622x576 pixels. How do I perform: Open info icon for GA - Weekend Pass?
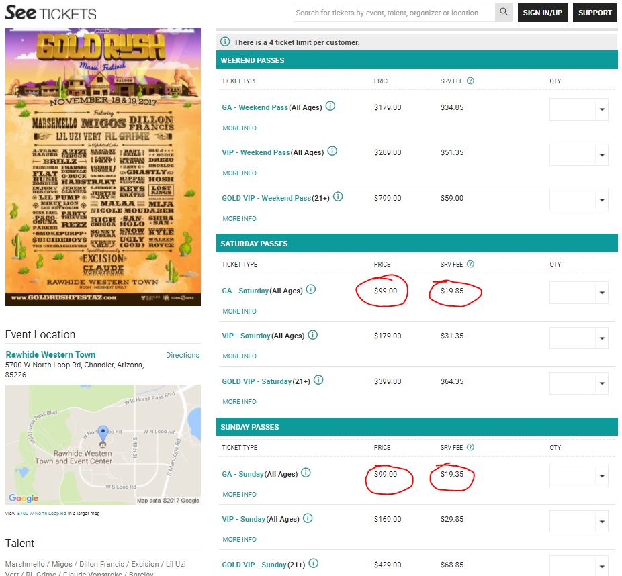[330, 106]
